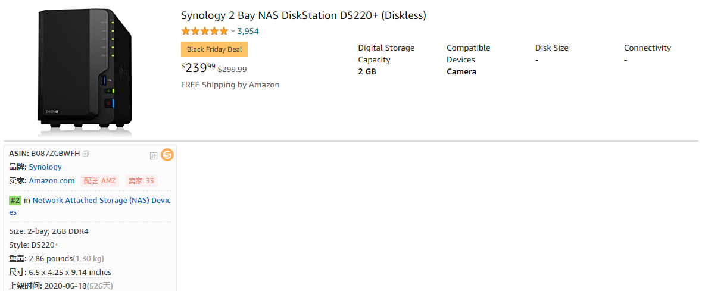This screenshot has height=291, width=705.
Task: Click the NAS product thumbnail image
Action: pos(85,70)
